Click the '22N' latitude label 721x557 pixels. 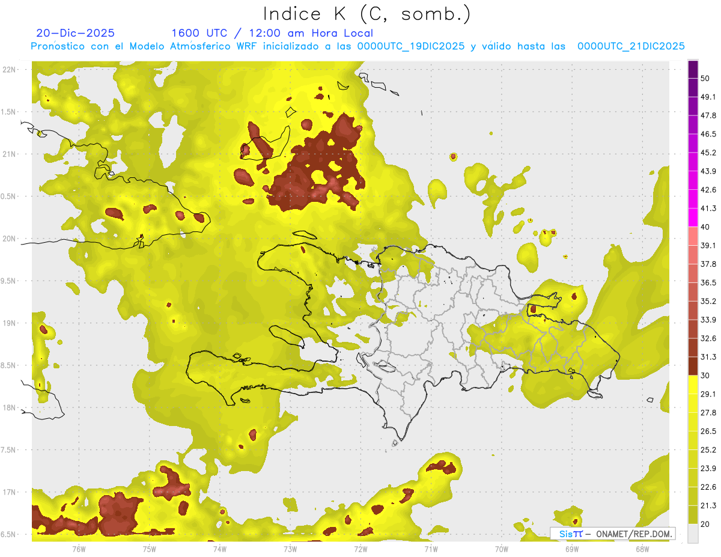coord(10,70)
